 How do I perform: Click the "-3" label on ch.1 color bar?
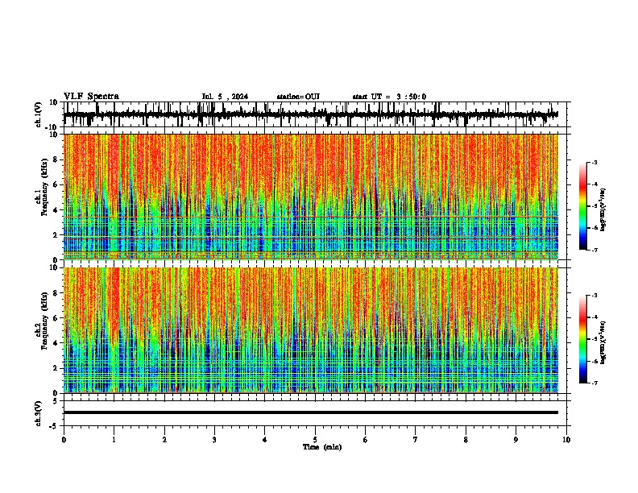(594, 162)
